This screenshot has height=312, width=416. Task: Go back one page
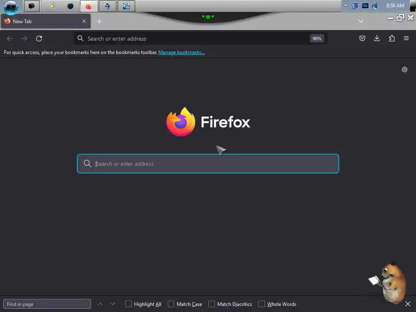10,39
